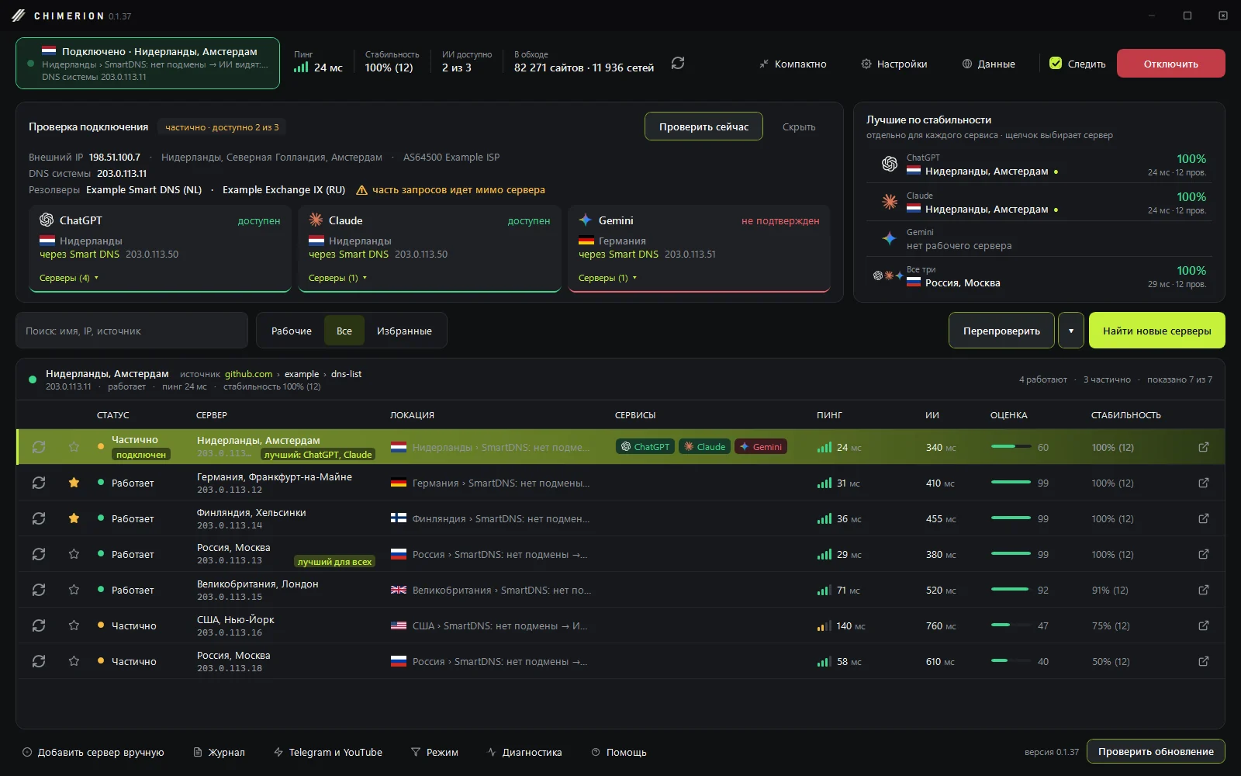The width and height of the screenshot is (1241, 776).
Task: Recheck the Germany, Frankfurt server row
Action: pyautogui.click(x=39, y=483)
